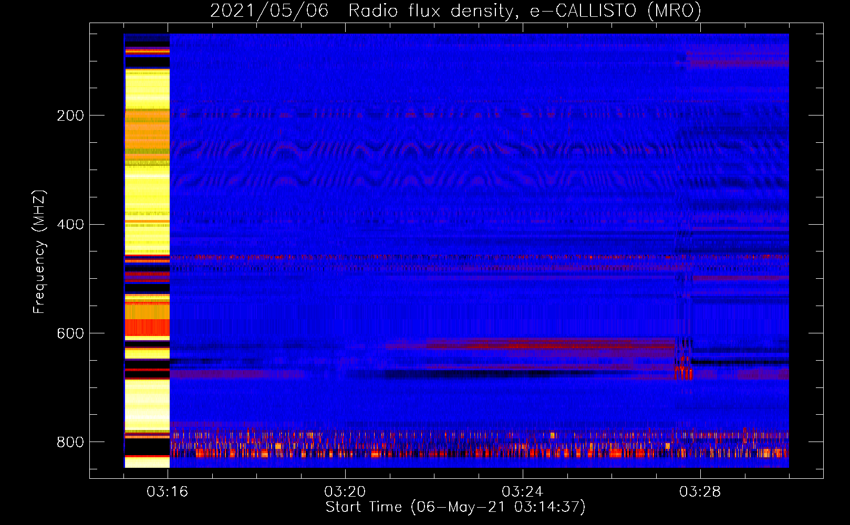Click the 'Start Time (06-May-21 03:14:37)' label
The image size is (850, 525).
(455, 507)
